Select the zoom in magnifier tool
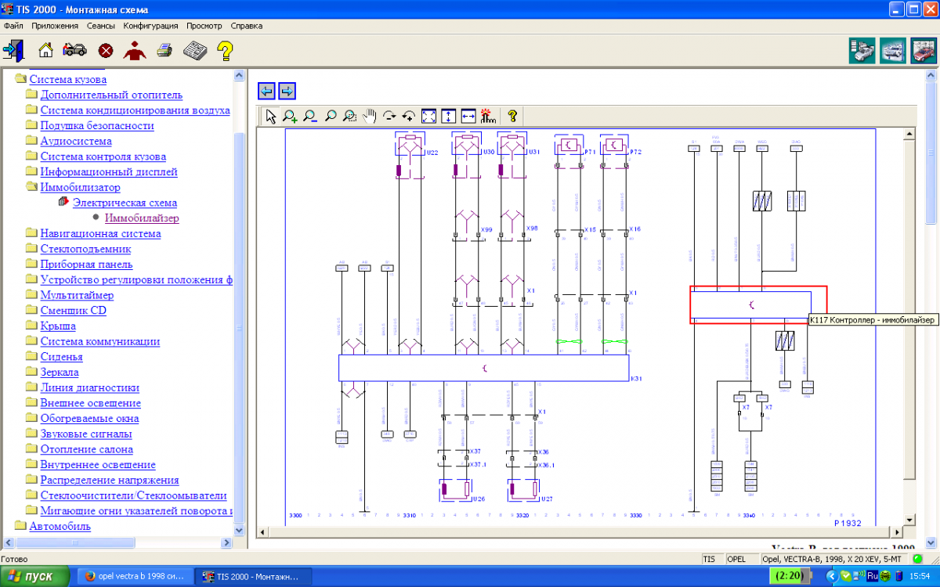The width and height of the screenshot is (940, 587). 290,116
